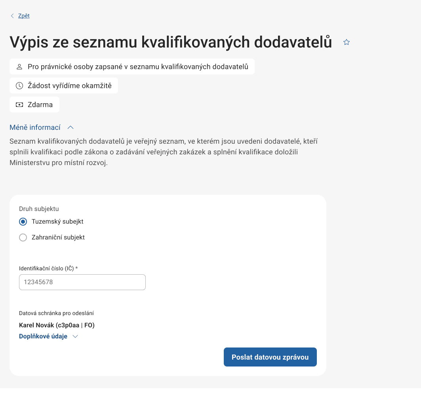421x395 pixels.
Task: Click the 'Žádost vyřídíme okamžitě' badge
Action: [64, 85]
